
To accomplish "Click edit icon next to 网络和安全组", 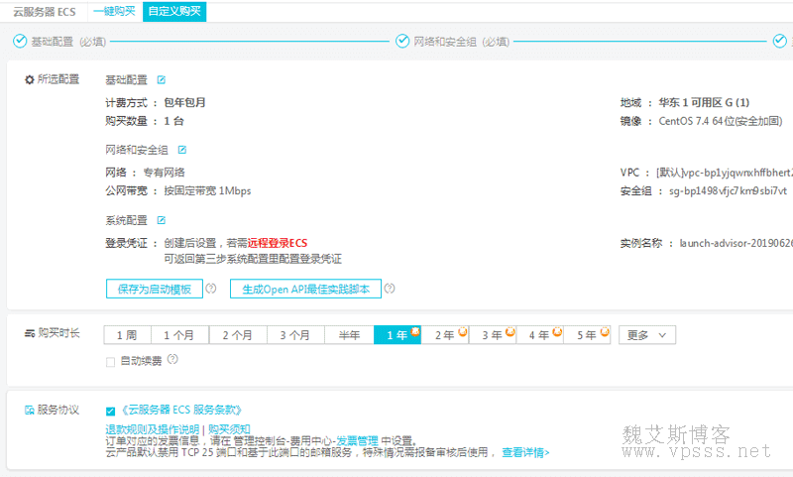I will click(x=182, y=150).
